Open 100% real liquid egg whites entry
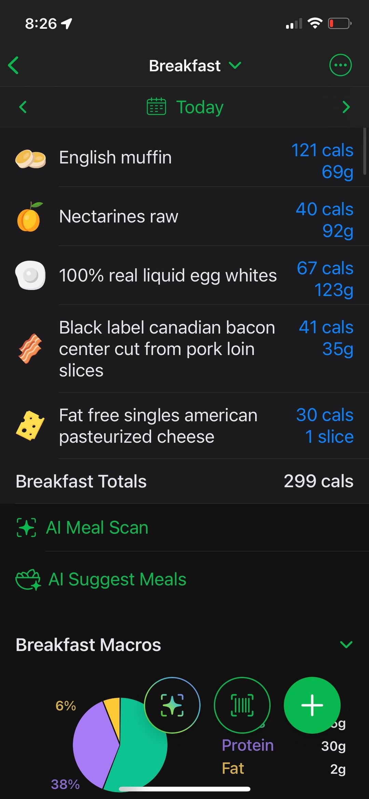 tap(167, 276)
